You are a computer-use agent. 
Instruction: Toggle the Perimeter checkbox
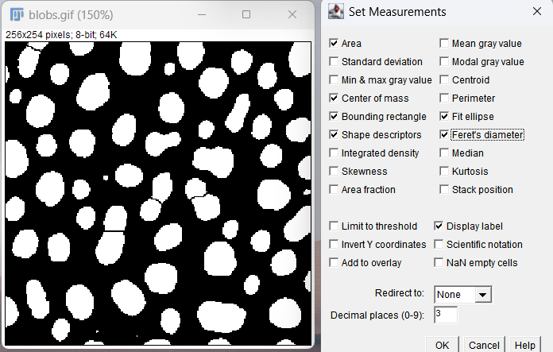tap(444, 99)
